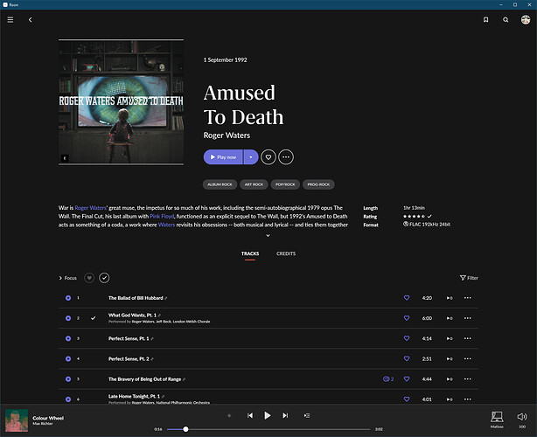Screen dimensions: 537x437
Task: Toggle heart on The Ballad of Bill Hubbard
Action: (x=407, y=298)
